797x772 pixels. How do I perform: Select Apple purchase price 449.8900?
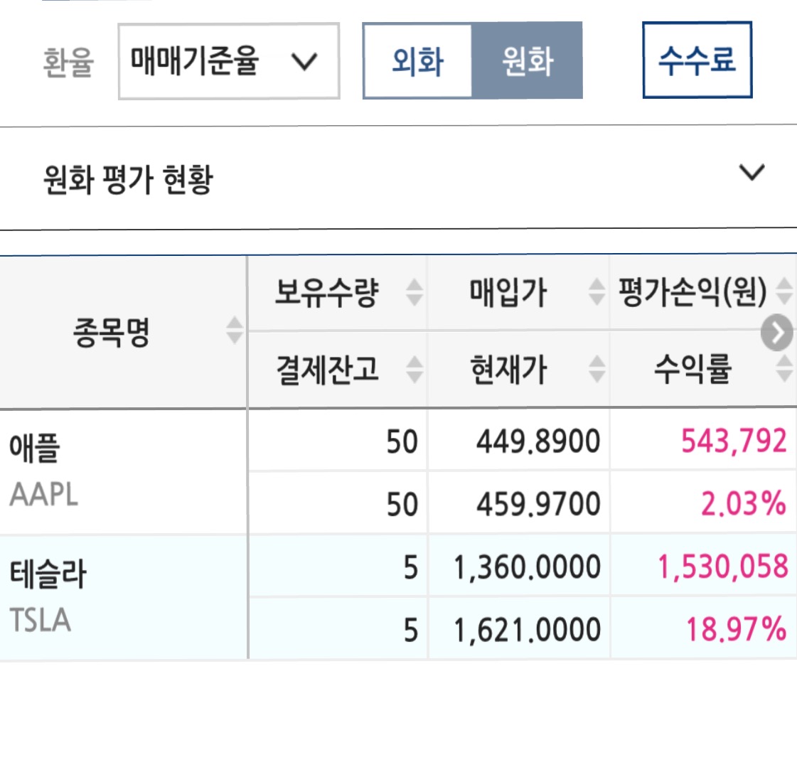point(538,441)
